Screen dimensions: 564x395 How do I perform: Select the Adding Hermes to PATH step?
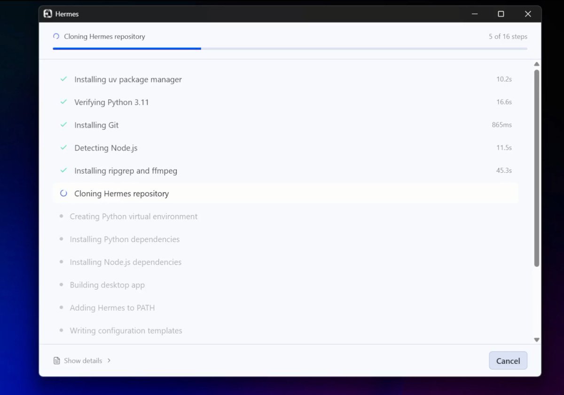pyautogui.click(x=112, y=308)
